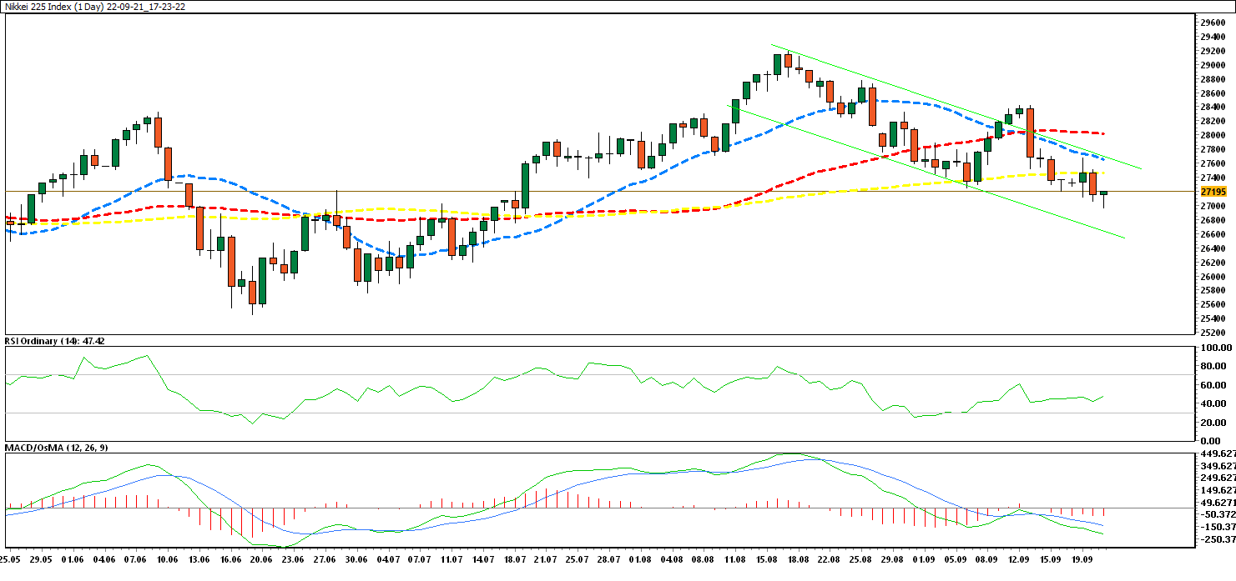Click the 30.06 date label

(x=356, y=561)
